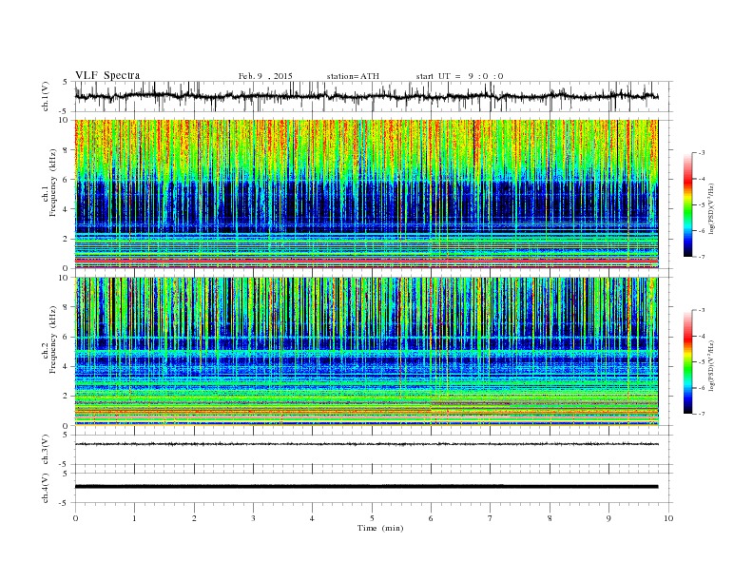Screen dimensions: 753x582
Task: Click the x-axis tick label "3"
Action: pyautogui.click(x=254, y=518)
